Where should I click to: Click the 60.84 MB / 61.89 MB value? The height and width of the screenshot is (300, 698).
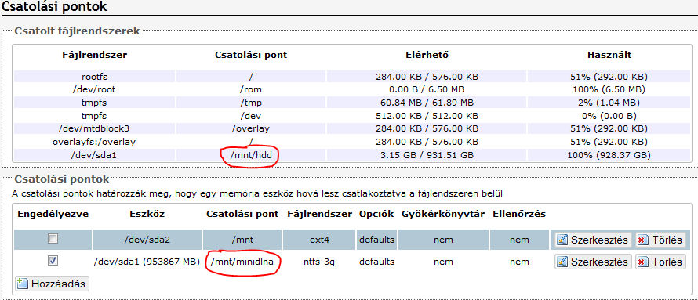427,103
